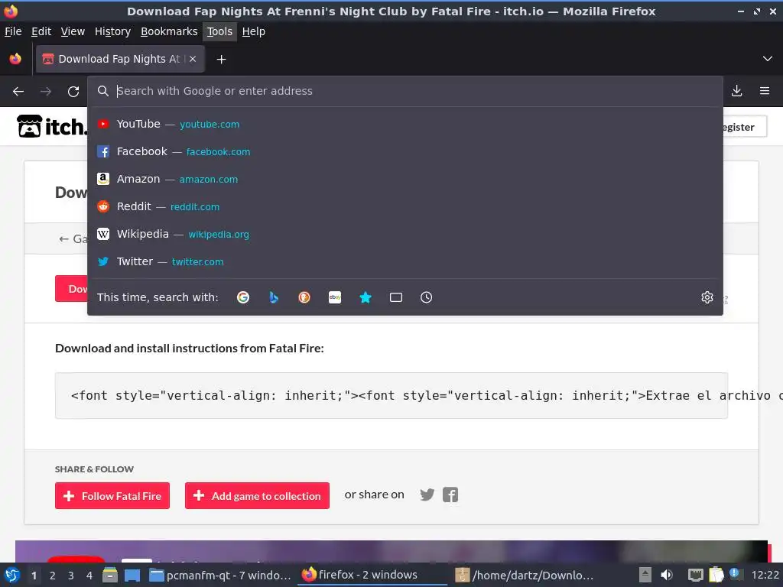
Task: Search in open Tabs icon
Action: (x=396, y=297)
